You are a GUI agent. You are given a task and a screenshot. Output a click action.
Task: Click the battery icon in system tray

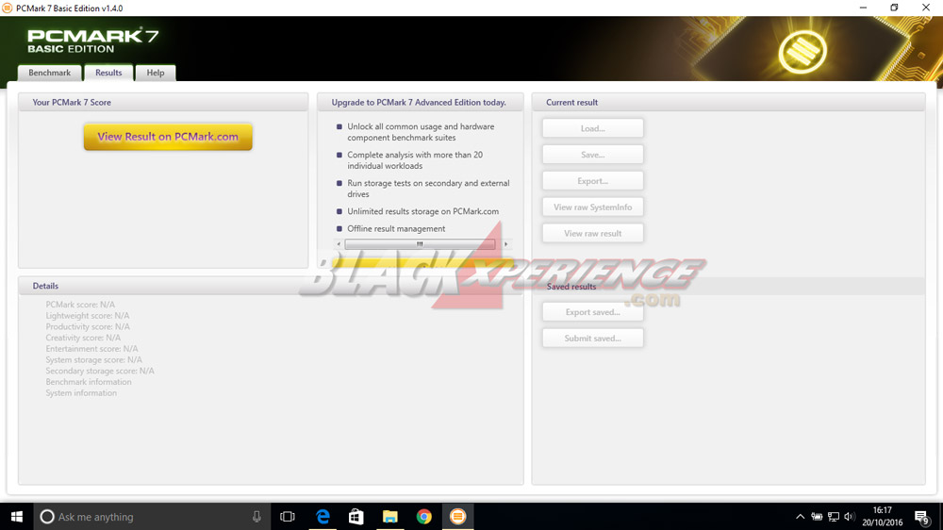[817, 517]
